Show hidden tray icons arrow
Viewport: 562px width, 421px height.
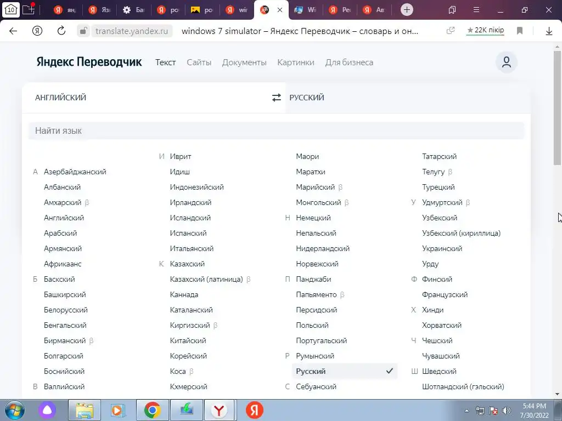point(467,411)
